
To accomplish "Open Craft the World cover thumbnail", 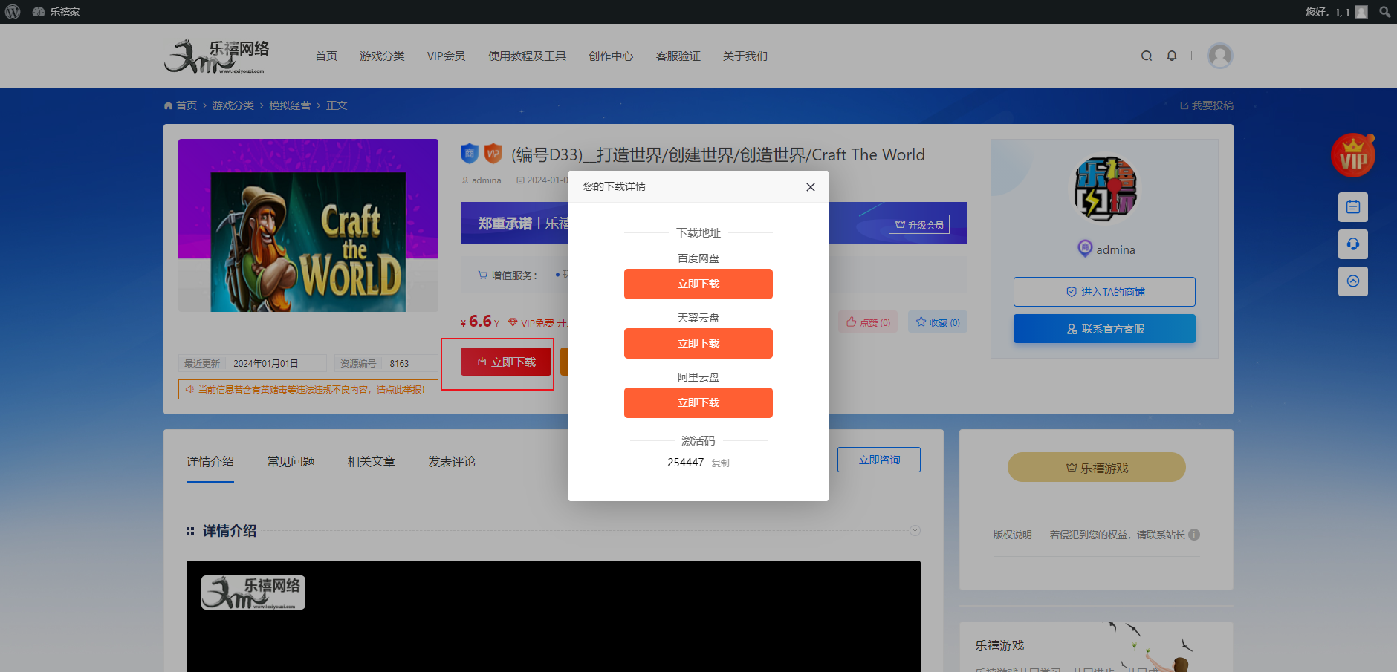I will click(308, 225).
